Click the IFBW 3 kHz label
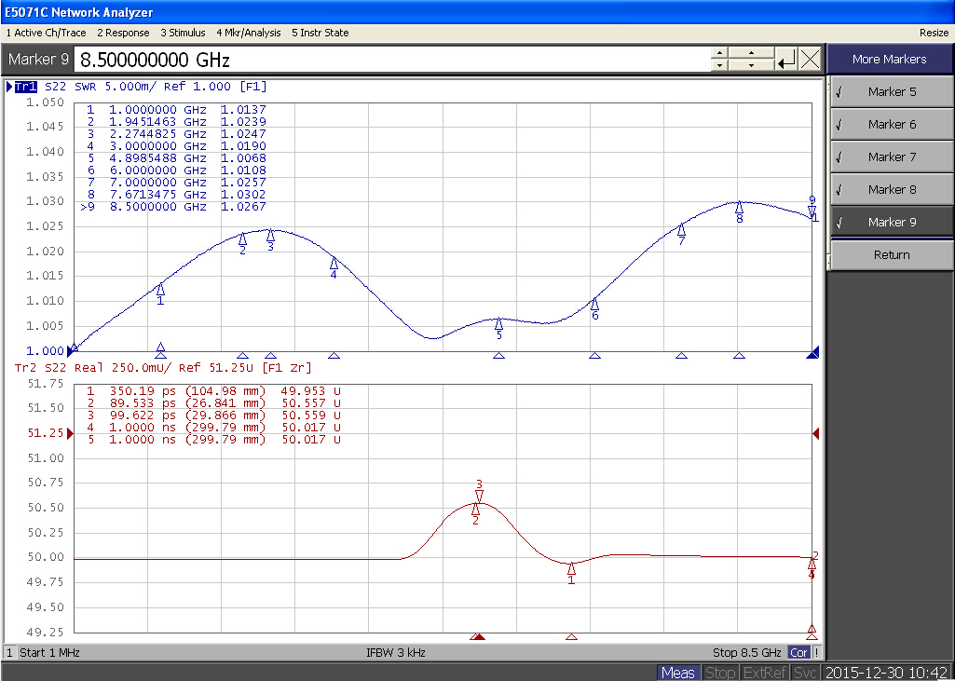The width and height of the screenshot is (955, 681). click(395, 652)
